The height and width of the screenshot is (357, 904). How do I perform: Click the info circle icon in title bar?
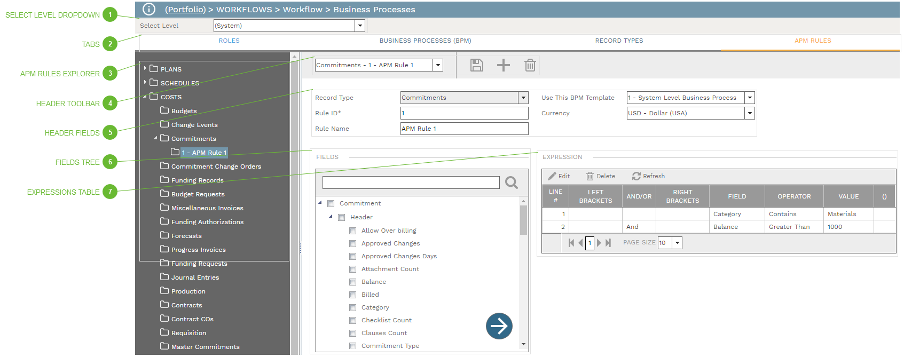[x=149, y=9]
